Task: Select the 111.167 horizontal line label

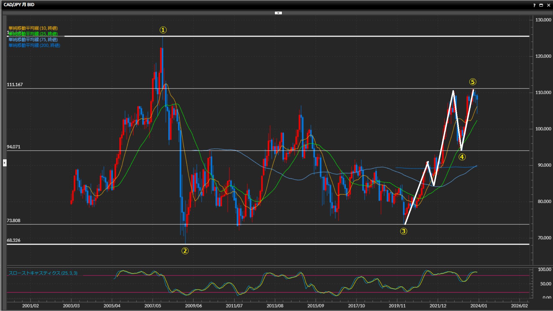Action: pyautogui.click(x=15, y=85)
